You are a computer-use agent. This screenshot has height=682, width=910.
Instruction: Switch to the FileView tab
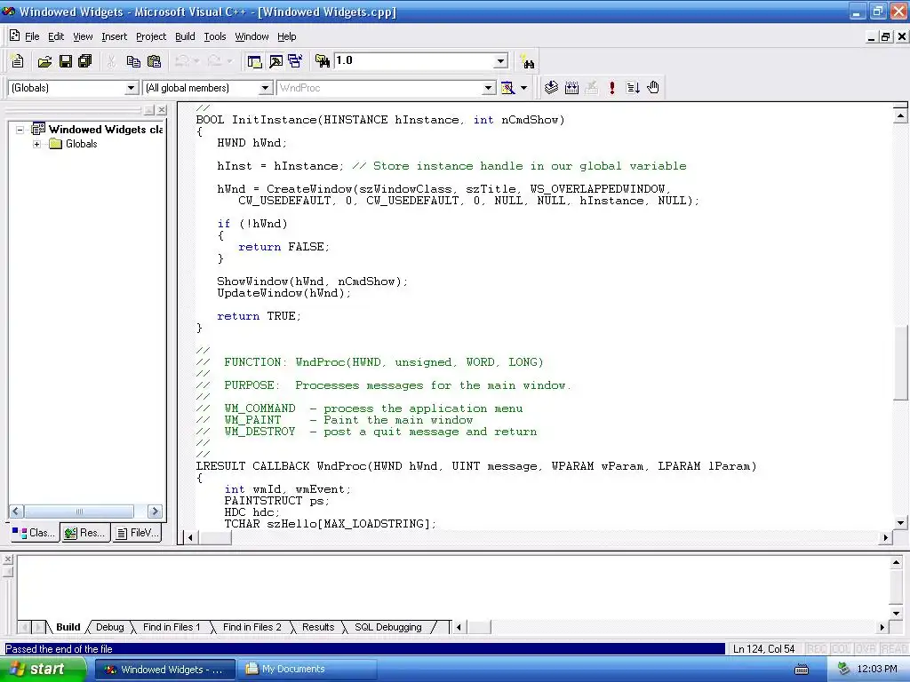pyautogui.click(x=136, y=533)
